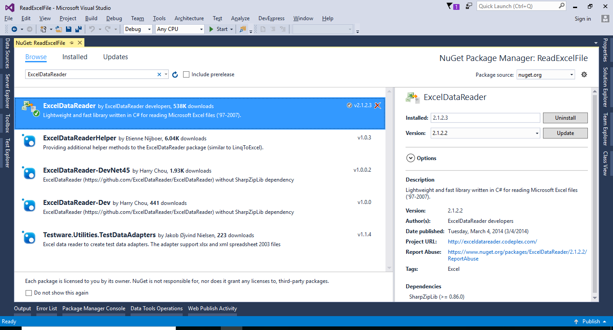613x330 pixels.
Task: Open the Start button dropdown arrow
Action: click(x=232, y=29)
